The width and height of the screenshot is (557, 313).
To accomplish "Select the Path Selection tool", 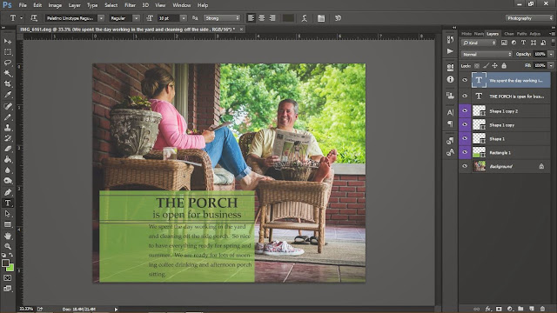I will (8, 214).
